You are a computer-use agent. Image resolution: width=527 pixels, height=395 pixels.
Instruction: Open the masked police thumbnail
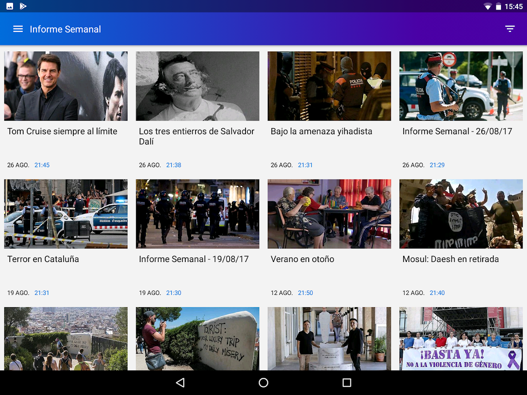click(329, 86)
